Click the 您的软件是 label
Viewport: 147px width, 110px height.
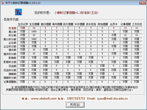[x=42, y=13]
